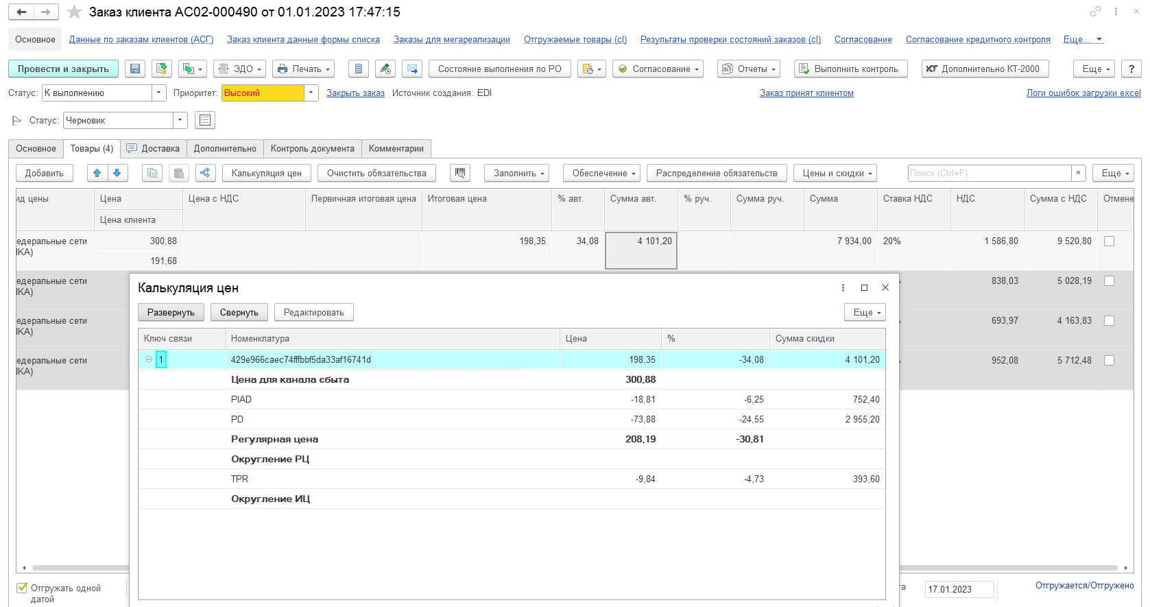
Task: Click the Свернуть button
Action: (x=239, y=312)
